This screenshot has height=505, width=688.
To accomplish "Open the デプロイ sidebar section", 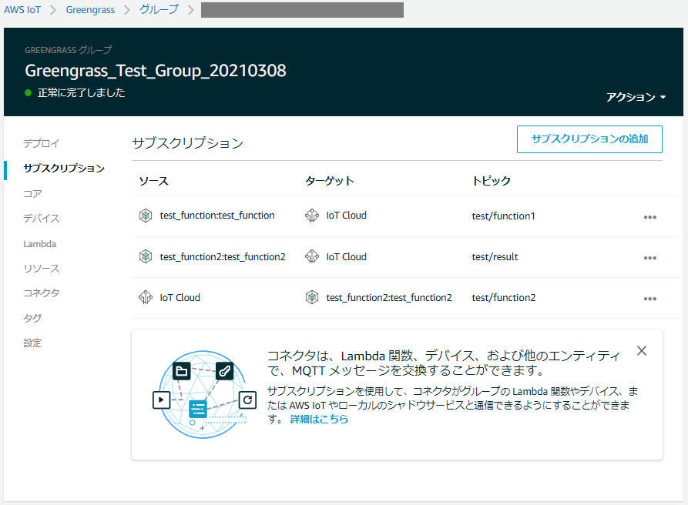I will tap(42, 143).
